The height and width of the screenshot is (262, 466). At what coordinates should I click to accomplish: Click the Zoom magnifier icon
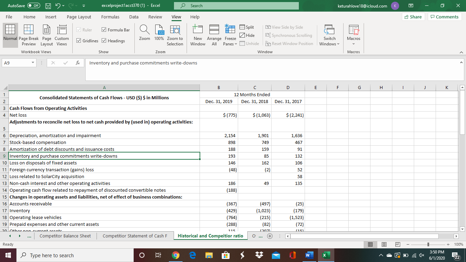(144, 34)
